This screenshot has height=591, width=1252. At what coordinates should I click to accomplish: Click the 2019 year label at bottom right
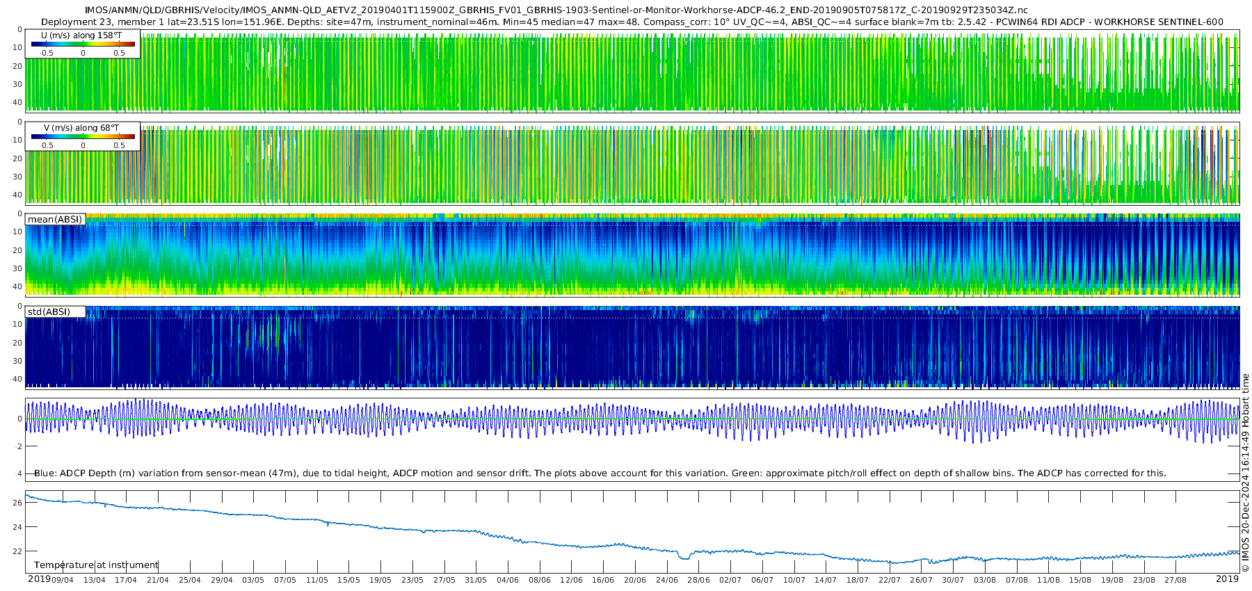pyautogui.click(x=1227, y=578)
